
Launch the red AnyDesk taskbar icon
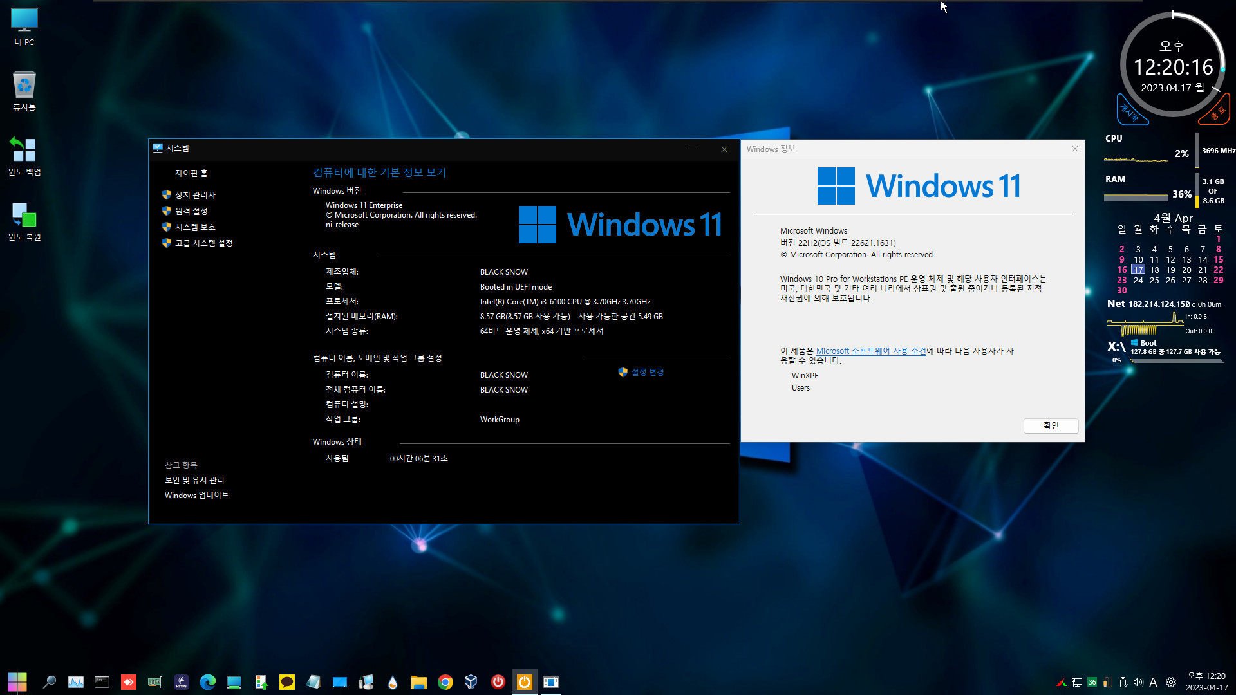tap(129, 682)
